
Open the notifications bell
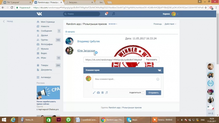(x=106, y=14)
